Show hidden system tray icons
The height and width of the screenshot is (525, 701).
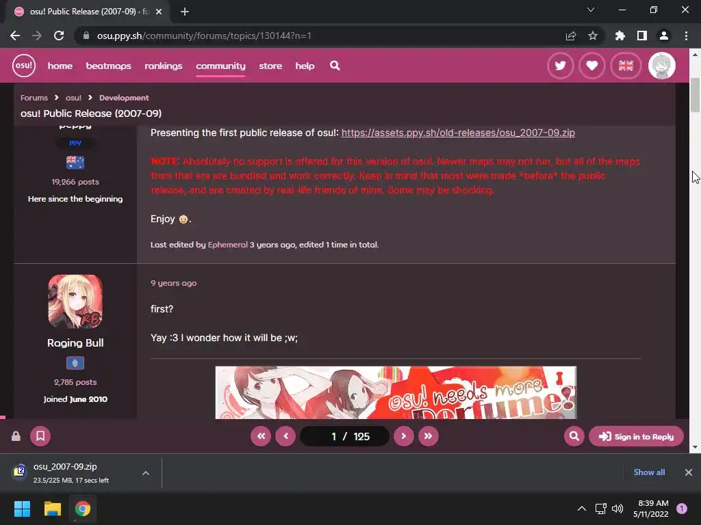[582, 509]
